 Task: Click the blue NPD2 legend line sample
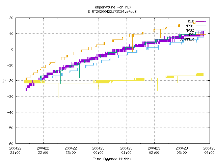[x=201, y=30]
